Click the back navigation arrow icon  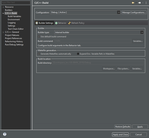pos(133,3)
